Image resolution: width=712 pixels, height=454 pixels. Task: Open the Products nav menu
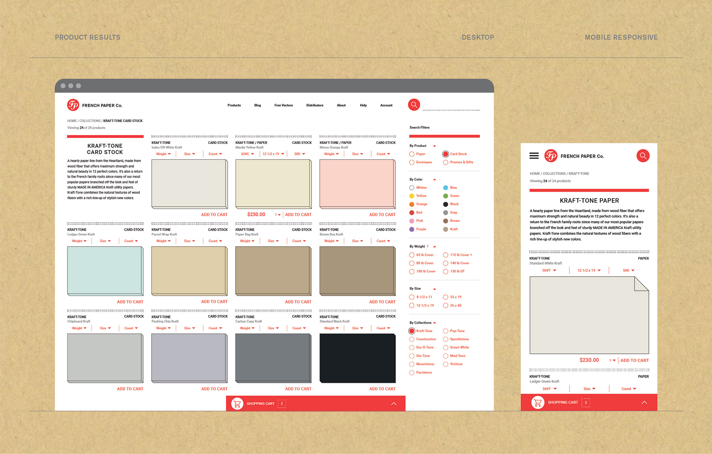point(234,105)
